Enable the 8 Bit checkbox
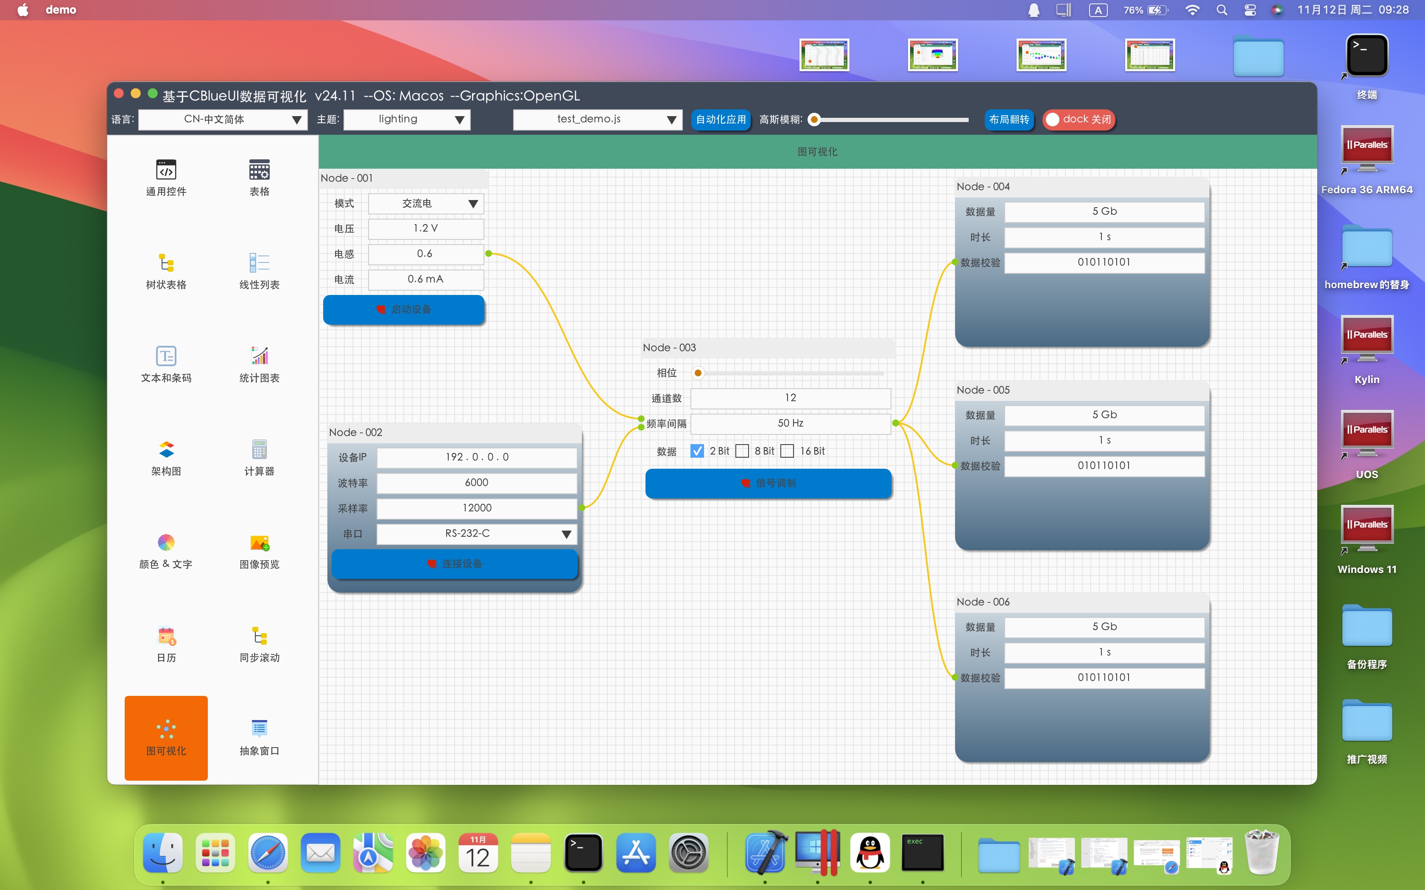 [x=743, y=451]
